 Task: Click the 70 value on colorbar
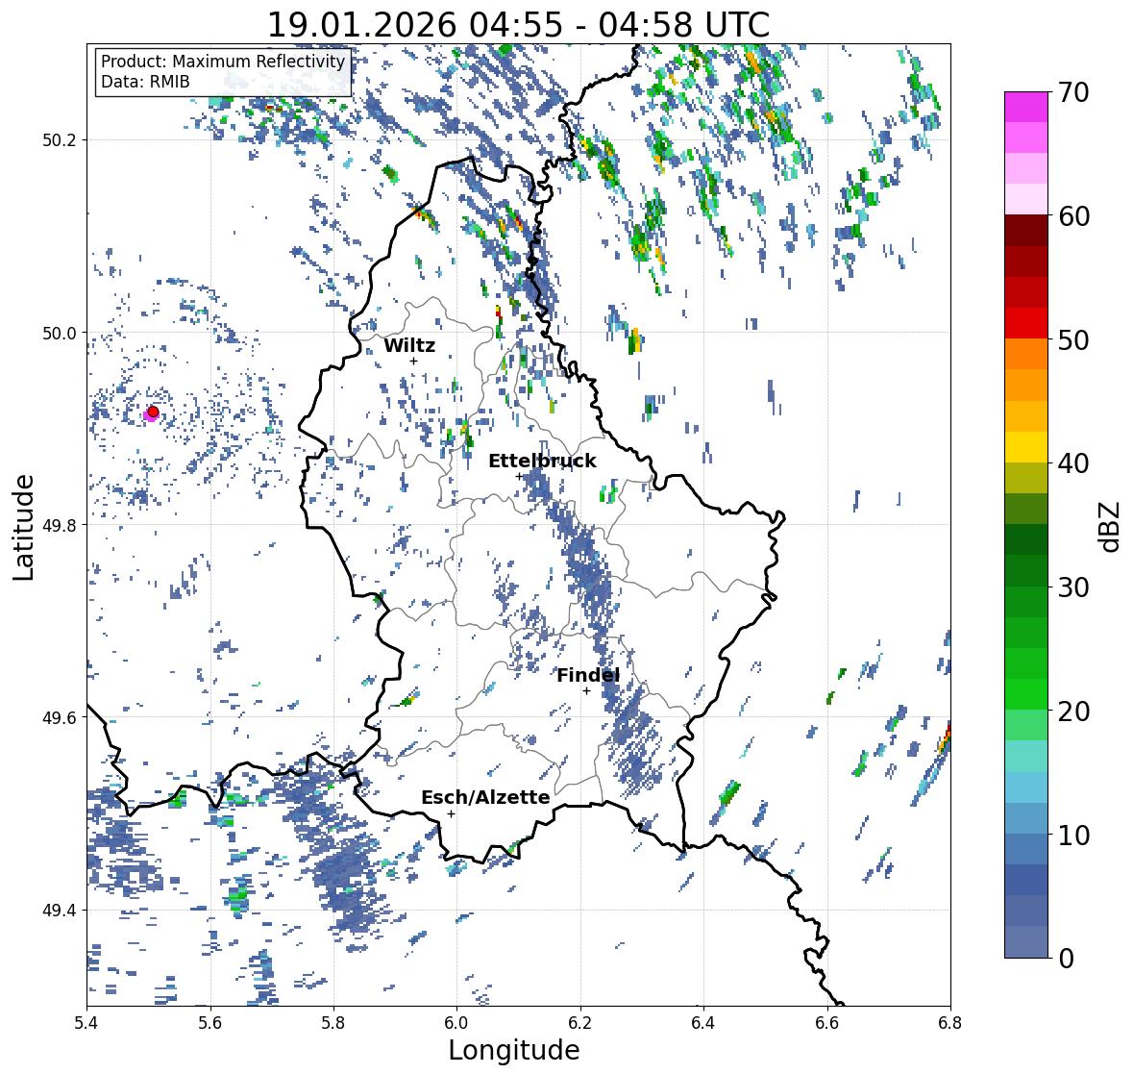1073,92
